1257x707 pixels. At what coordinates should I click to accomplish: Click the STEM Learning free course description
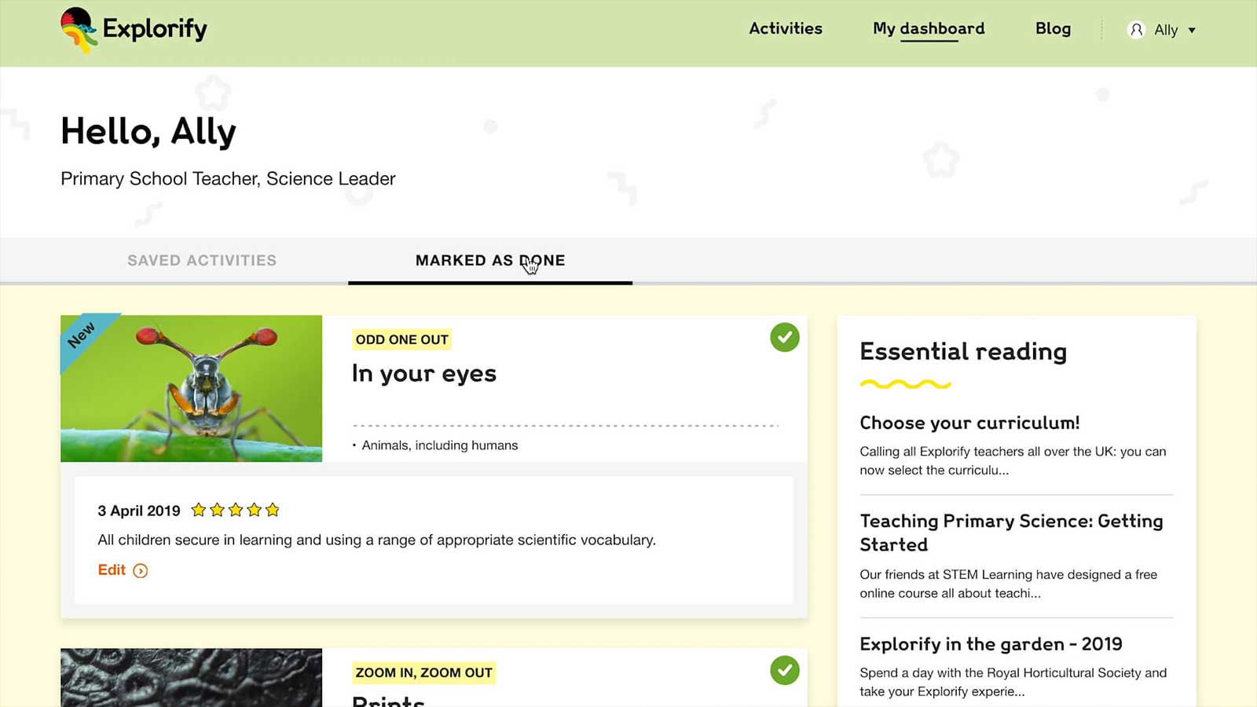(1008, 584)
